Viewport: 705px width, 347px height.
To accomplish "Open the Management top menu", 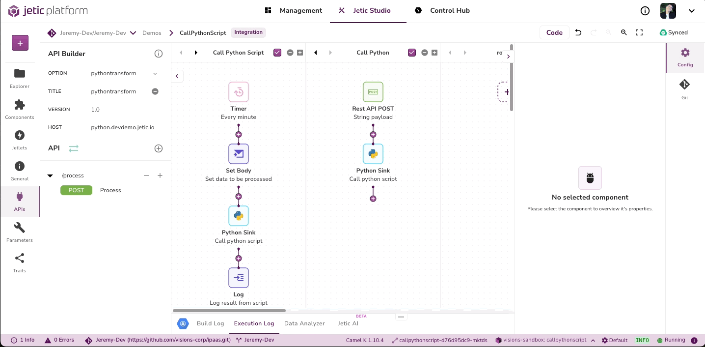I will click(294, 10).
